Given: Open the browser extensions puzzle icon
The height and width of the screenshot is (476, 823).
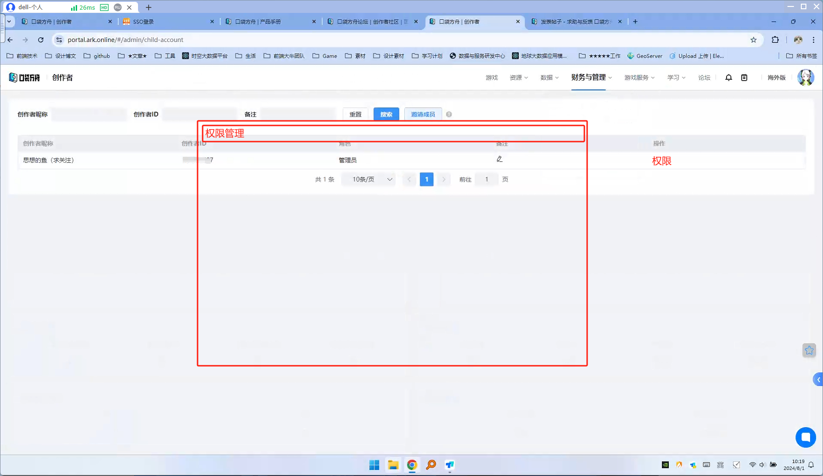Looking at the screenshot, I should point(775,40).
